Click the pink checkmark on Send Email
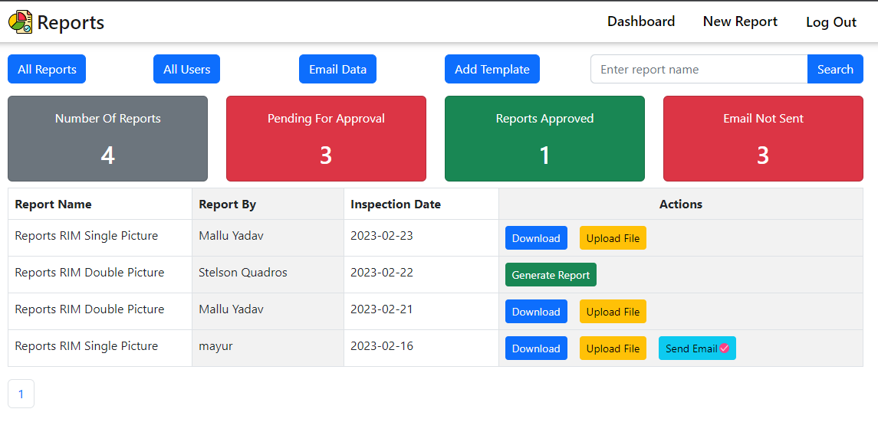The width and height of the screenshot is (878, 422). 723,348
